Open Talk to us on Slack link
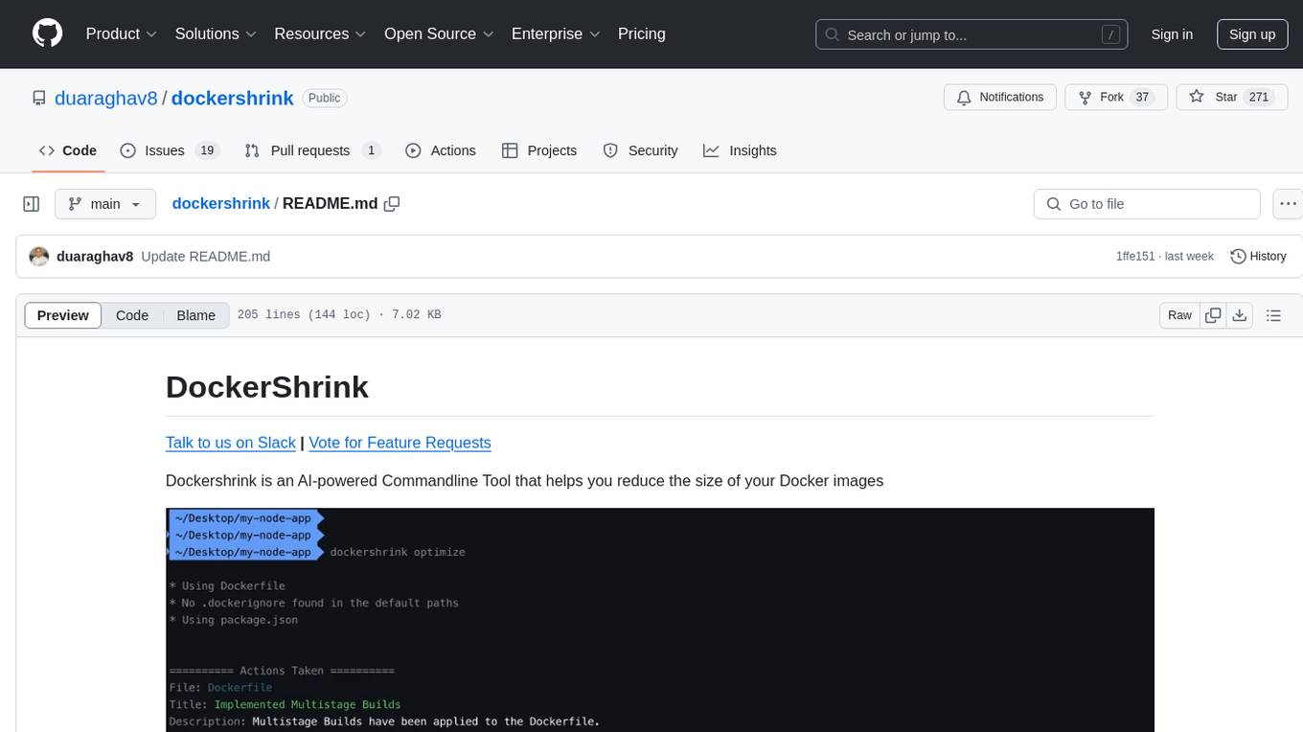Screen dimensions: 1303x732 tap(231, 443)
